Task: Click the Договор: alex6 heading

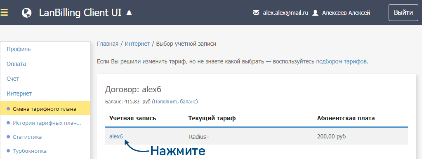Action: click(x=133, y=89)
